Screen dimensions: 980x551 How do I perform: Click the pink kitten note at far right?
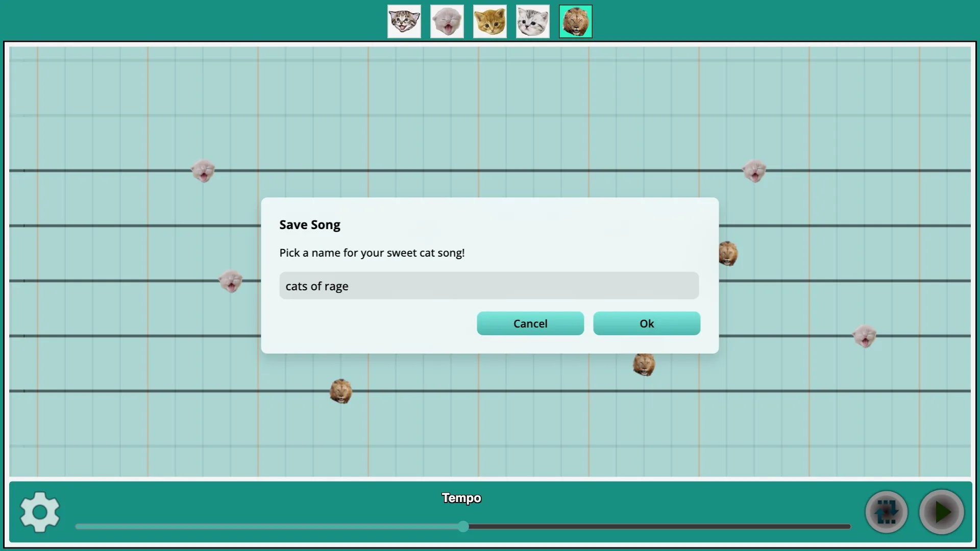[865, 336]
